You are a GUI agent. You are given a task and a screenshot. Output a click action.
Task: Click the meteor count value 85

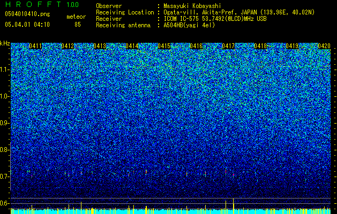click(78, 25)
